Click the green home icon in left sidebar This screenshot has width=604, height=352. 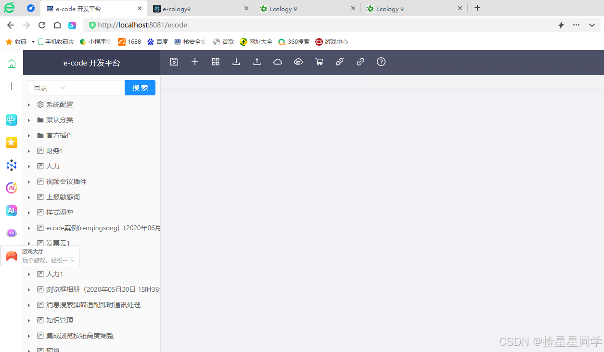coord(12,64)
